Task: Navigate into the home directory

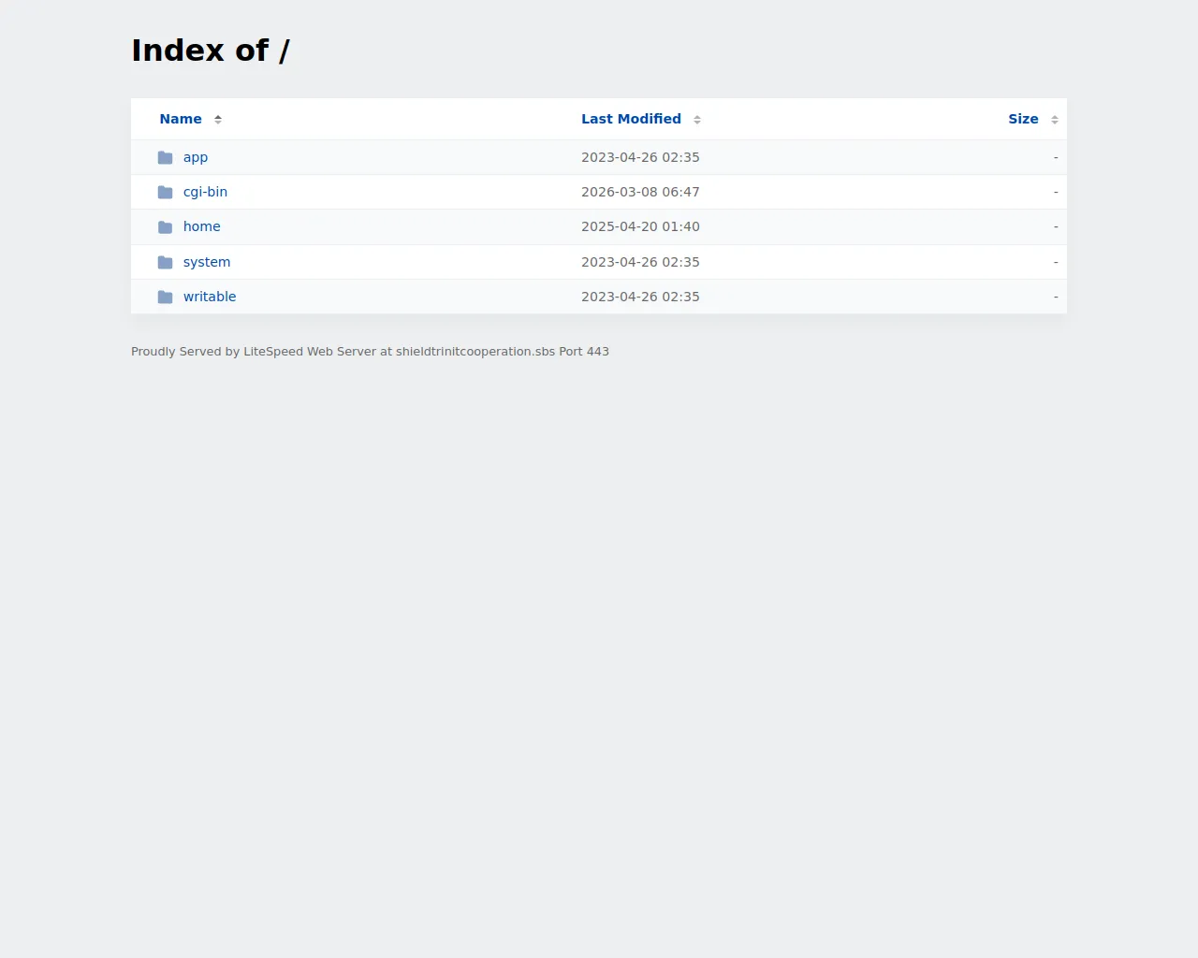Action: point(202,226)
